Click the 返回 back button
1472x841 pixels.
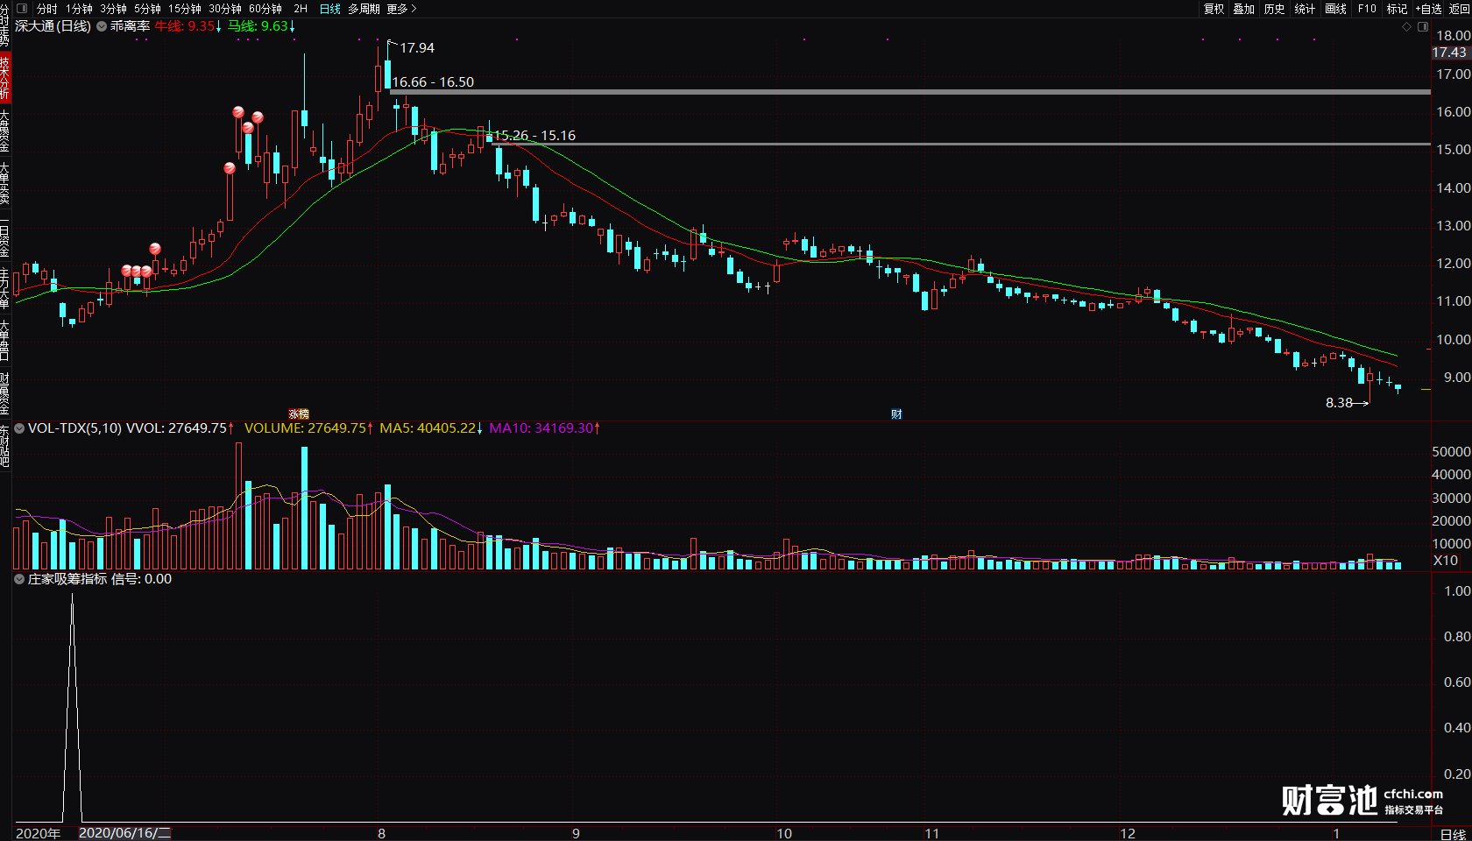coord(1460,9)
